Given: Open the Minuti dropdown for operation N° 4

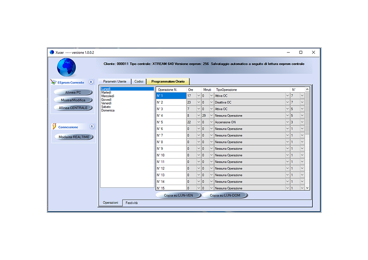Looking at the screenshot, I should 212,115.
